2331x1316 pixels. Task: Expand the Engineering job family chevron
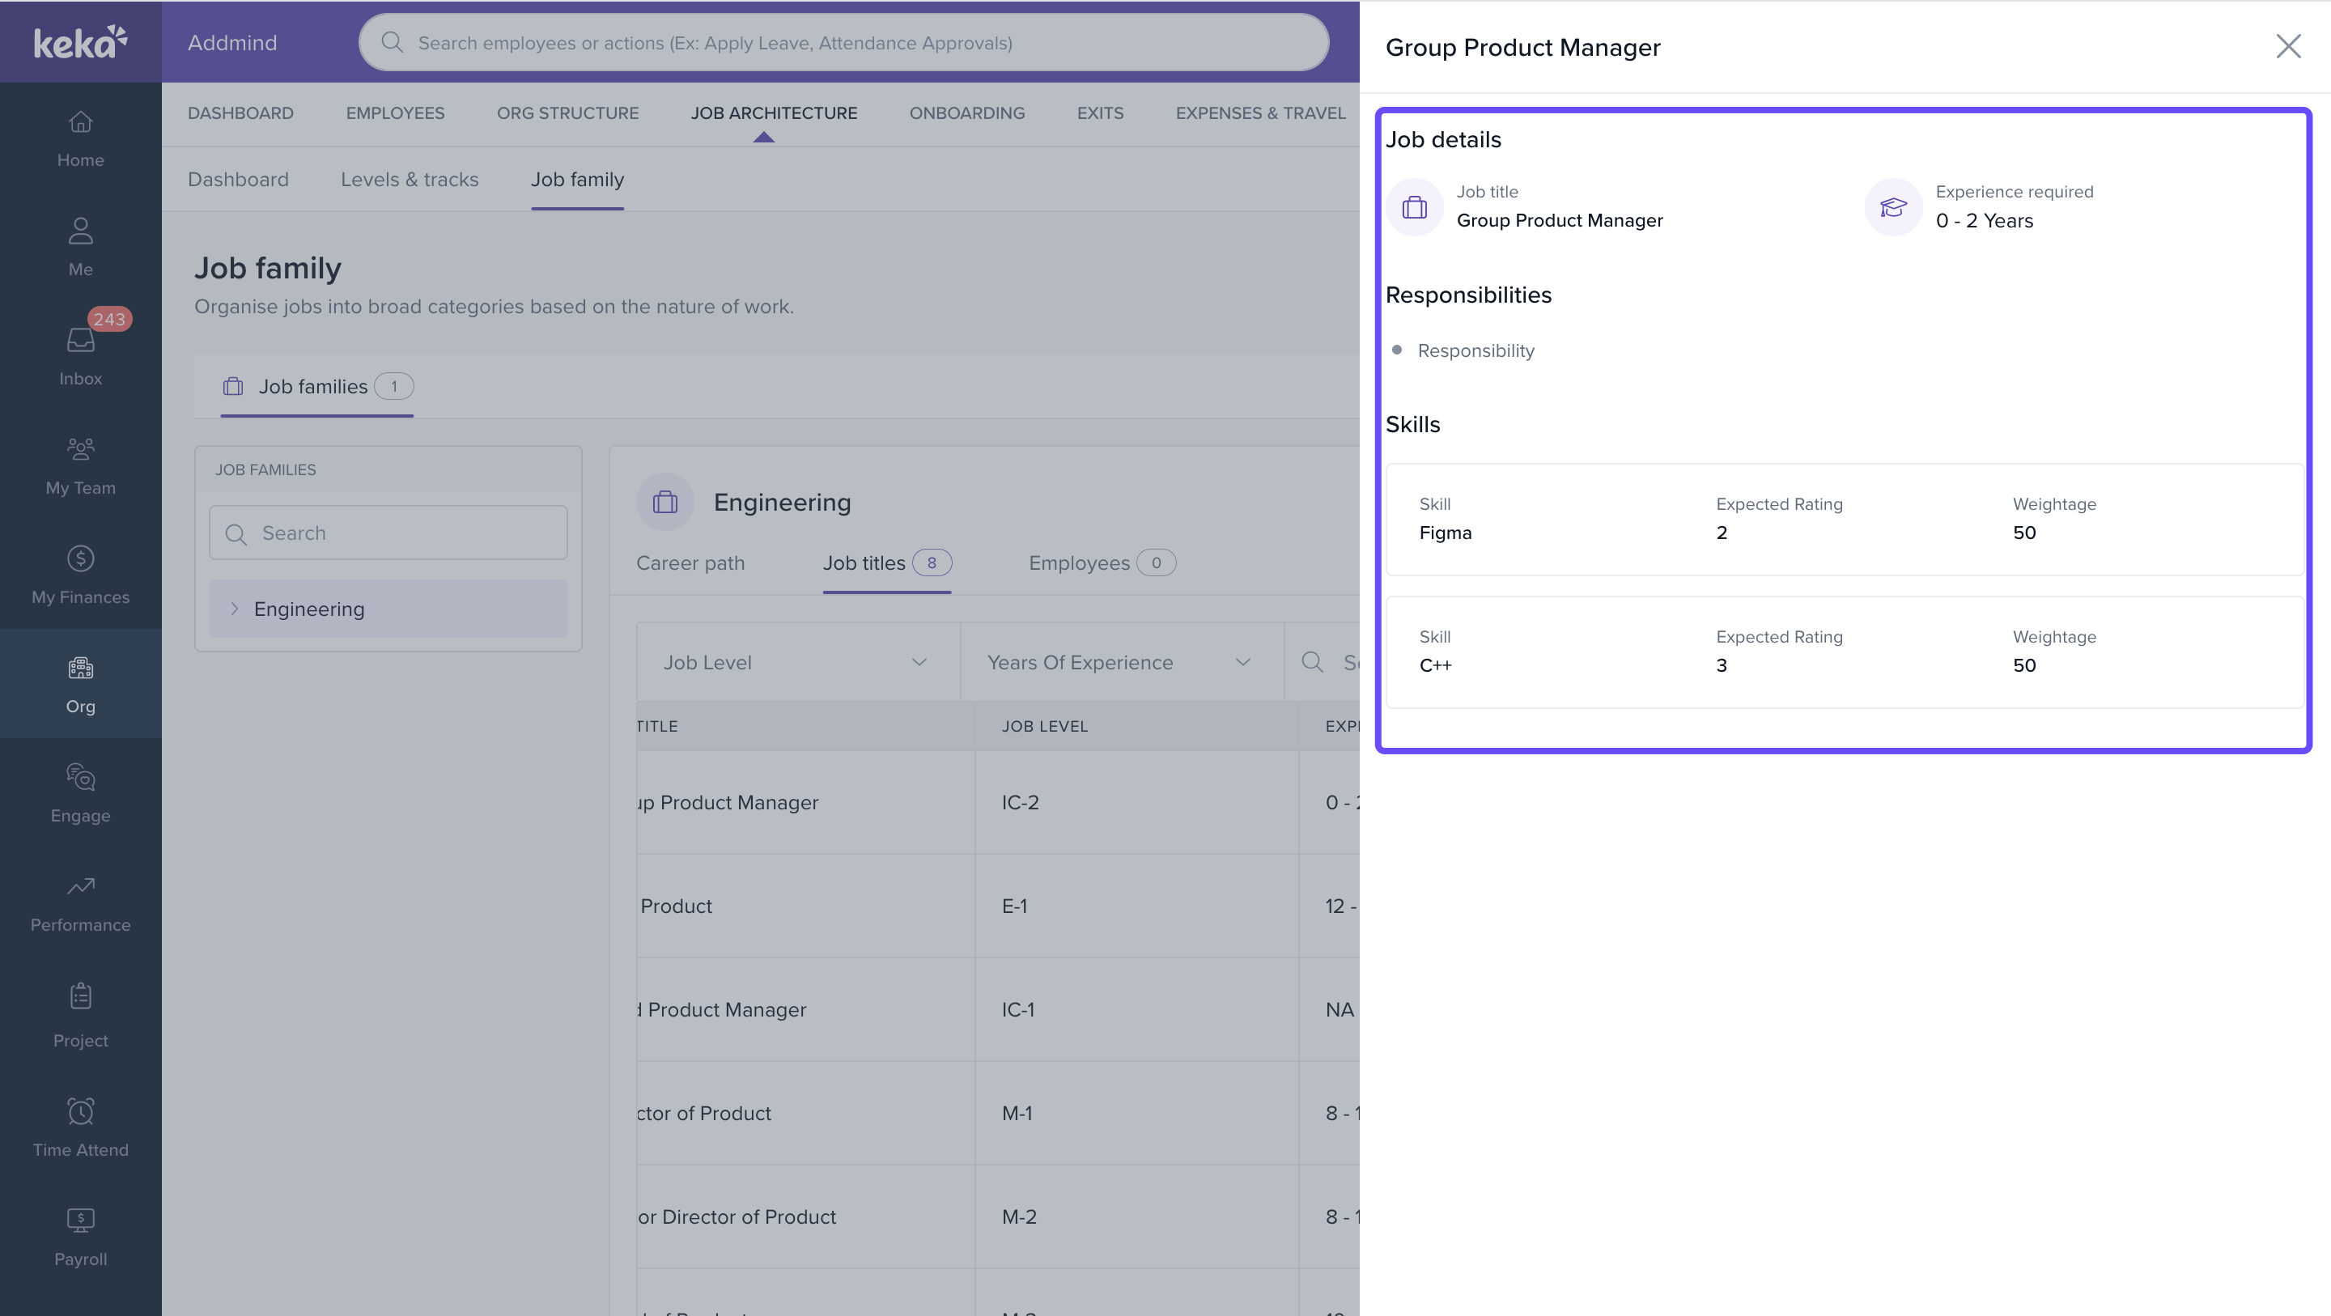coord(235,609)
